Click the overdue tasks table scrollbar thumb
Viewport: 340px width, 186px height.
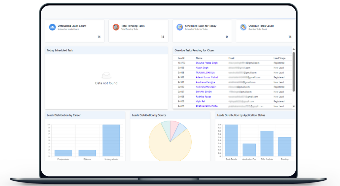click(293, 71)
